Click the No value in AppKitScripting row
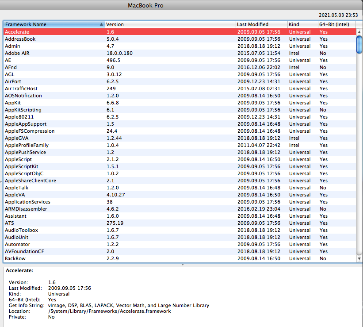The height and width of the screenshot is (327, 363). pyautogui.click(x=323, y=110)
